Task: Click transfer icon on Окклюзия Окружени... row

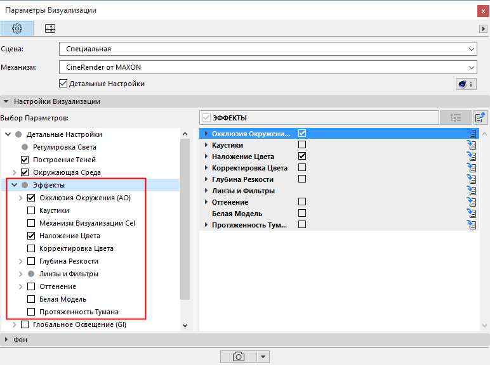Action: pos(472,134)
